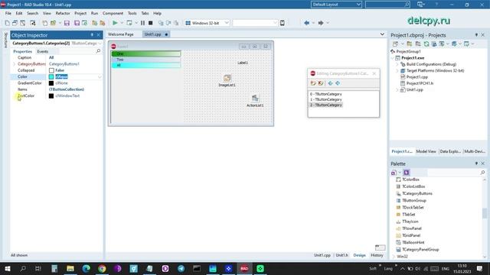Click the search magnifier in Object Inspector
The height and width of the screenshot is (275, 490).
pyautogui.click(x=99, y=51)
